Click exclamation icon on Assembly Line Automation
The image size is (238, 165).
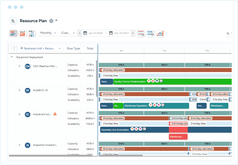(x=145, y=129)
